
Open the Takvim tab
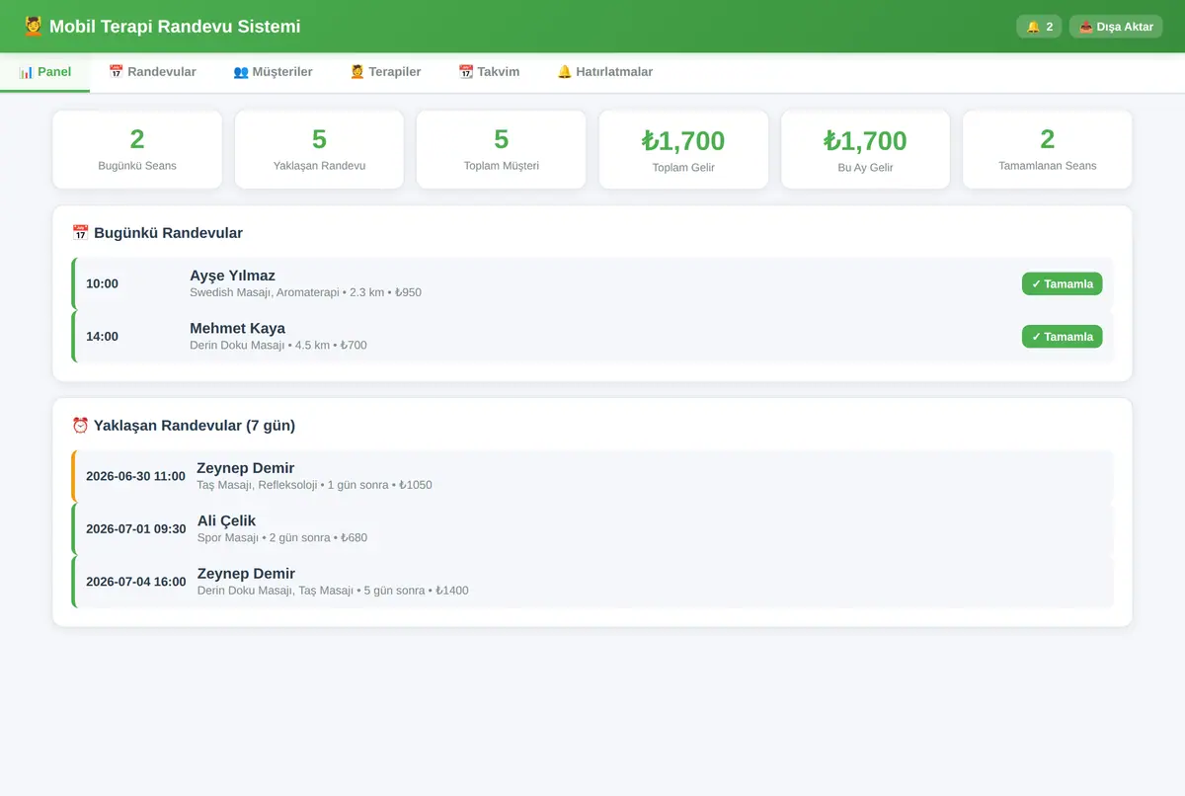489,72
